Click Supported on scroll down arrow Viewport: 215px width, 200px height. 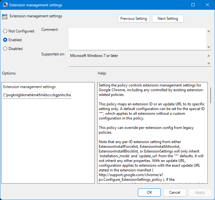209,64
